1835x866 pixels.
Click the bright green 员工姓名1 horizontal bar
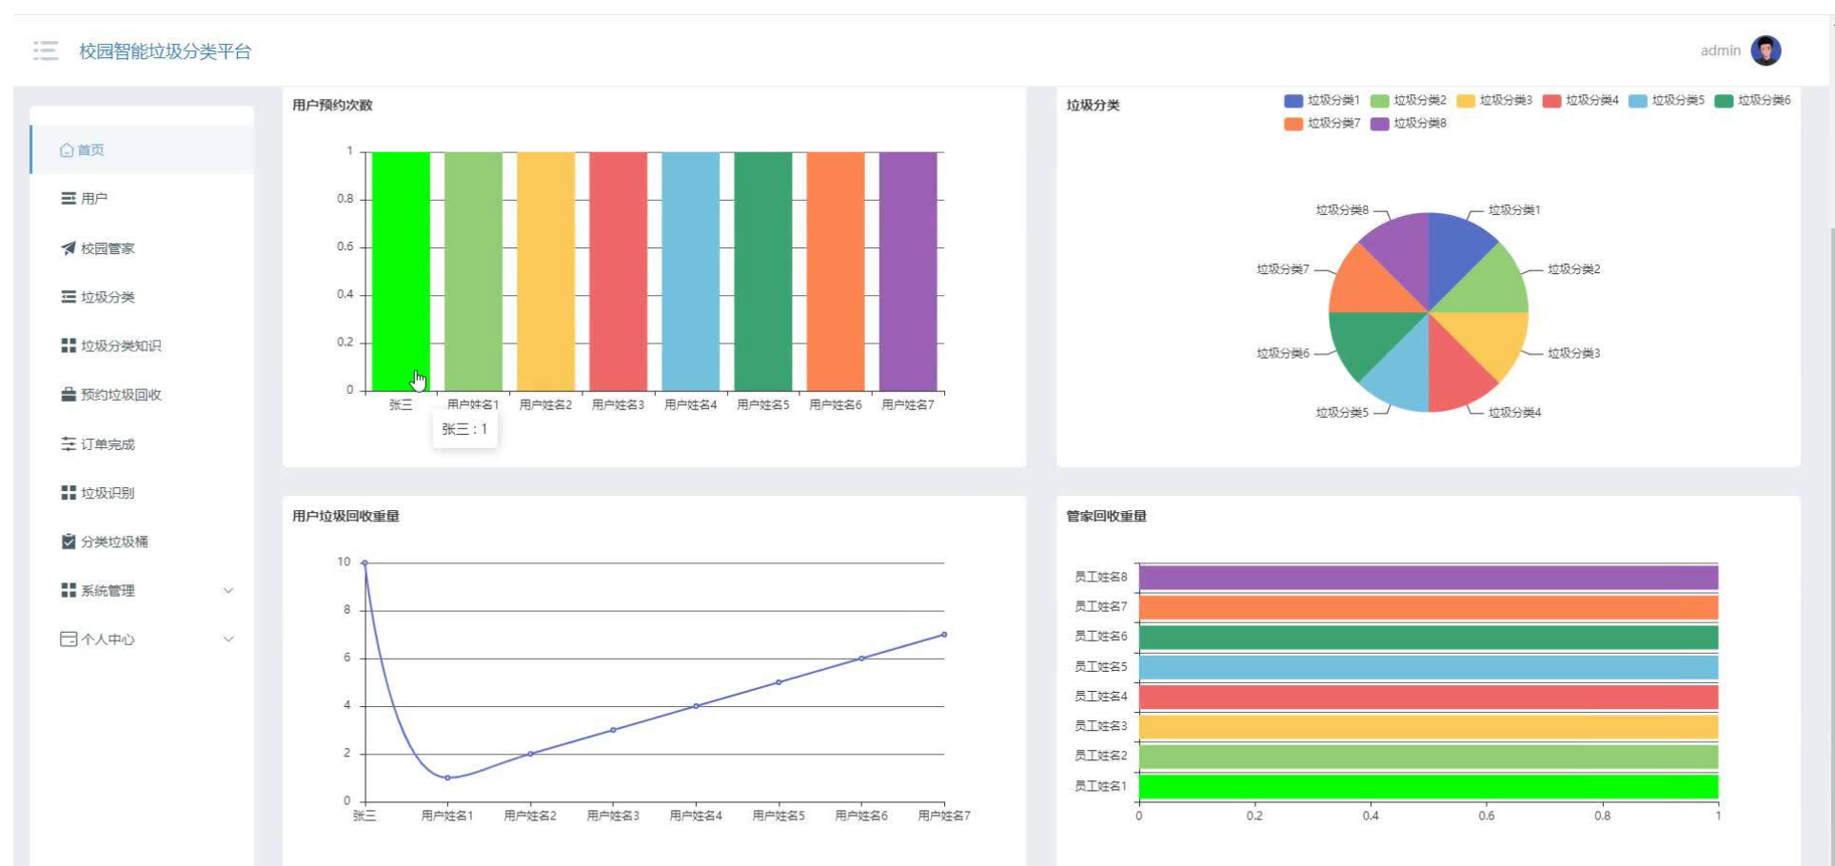(x=1429, y=786)
